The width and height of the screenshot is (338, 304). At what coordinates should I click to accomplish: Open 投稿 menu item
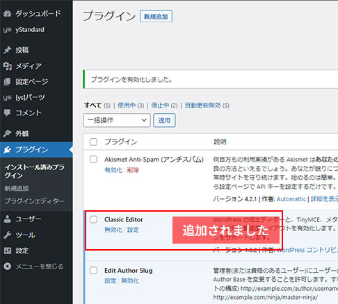coord(22,50)
